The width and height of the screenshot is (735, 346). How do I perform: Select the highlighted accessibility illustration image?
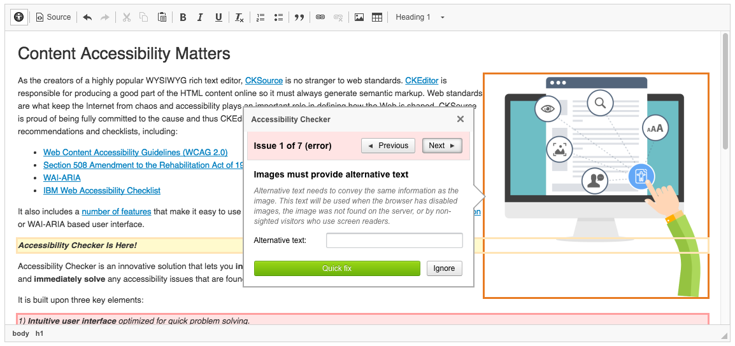point(596,186)
